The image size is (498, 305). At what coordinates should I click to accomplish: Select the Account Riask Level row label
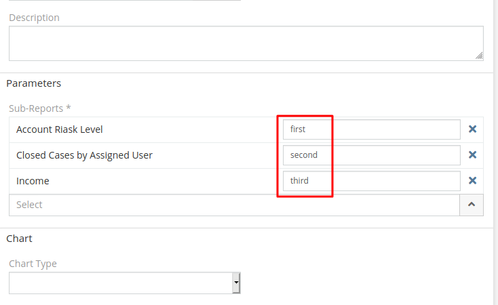click(x=60, y=129)
